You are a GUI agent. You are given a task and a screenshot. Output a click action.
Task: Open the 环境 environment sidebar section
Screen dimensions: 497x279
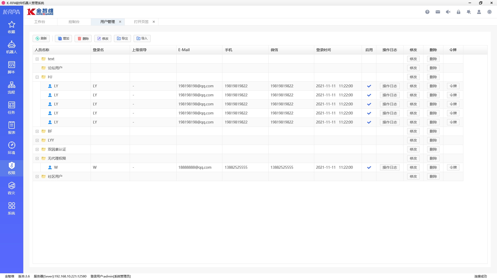pos(11,148)
